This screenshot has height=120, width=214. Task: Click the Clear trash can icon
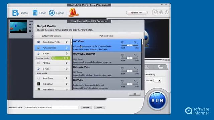[35, 13]
